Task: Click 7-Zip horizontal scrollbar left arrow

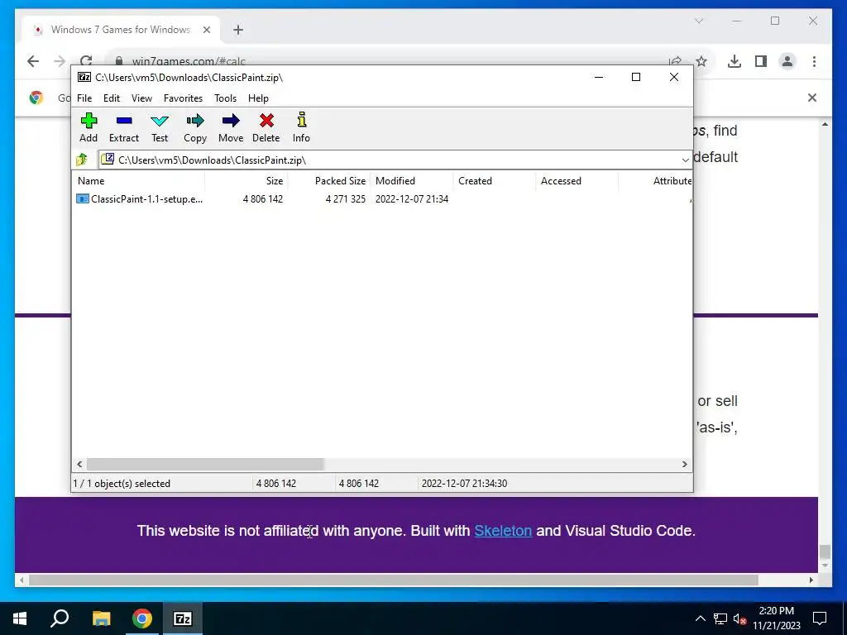Action: coord(80,465)
